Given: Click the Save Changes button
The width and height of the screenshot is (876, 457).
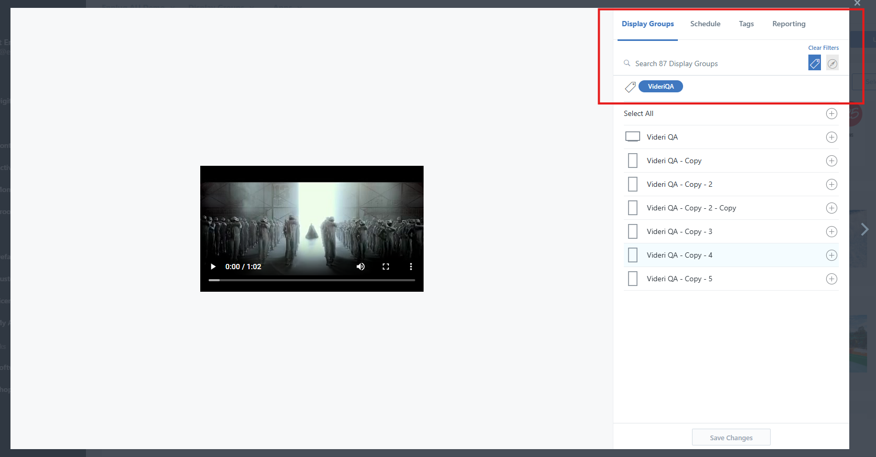Looking at the screenshot, I should [x=731, y=438].
